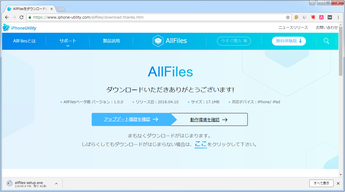
Task: Click すべて表示 to show all downloads
Action: (321, 183)
